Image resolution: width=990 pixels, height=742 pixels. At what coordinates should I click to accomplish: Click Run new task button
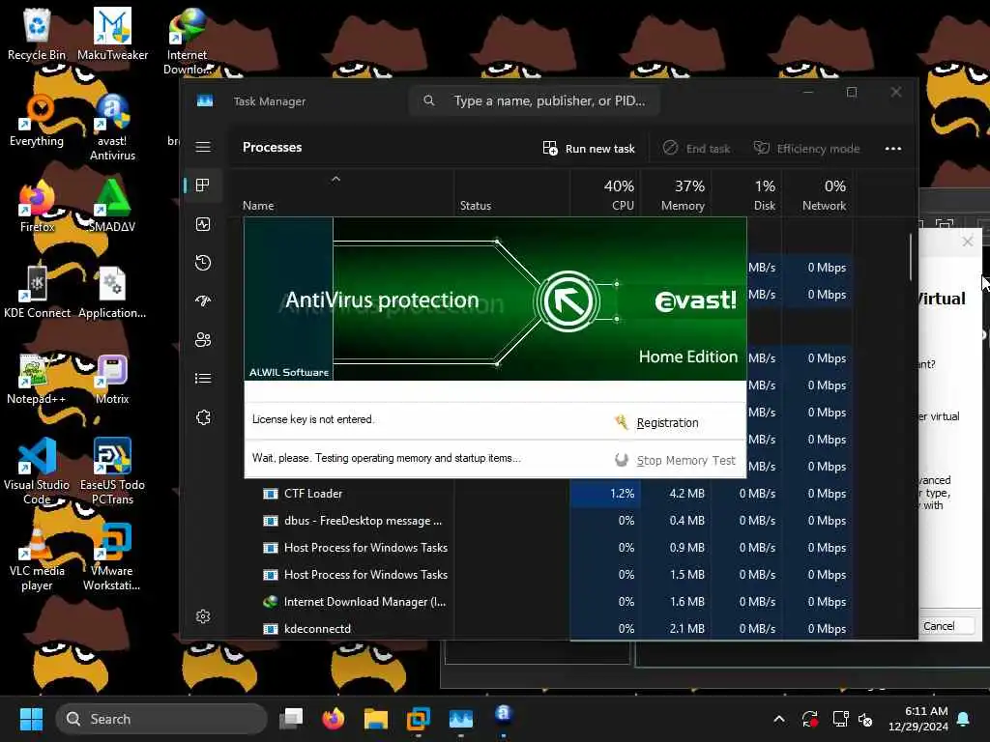pyautogui.click(x=589, y=148)
